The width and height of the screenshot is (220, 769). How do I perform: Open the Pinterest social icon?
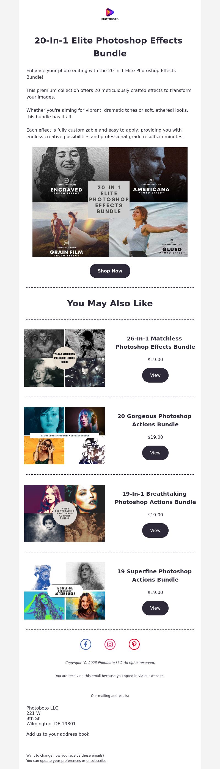(x=134, y=644)
